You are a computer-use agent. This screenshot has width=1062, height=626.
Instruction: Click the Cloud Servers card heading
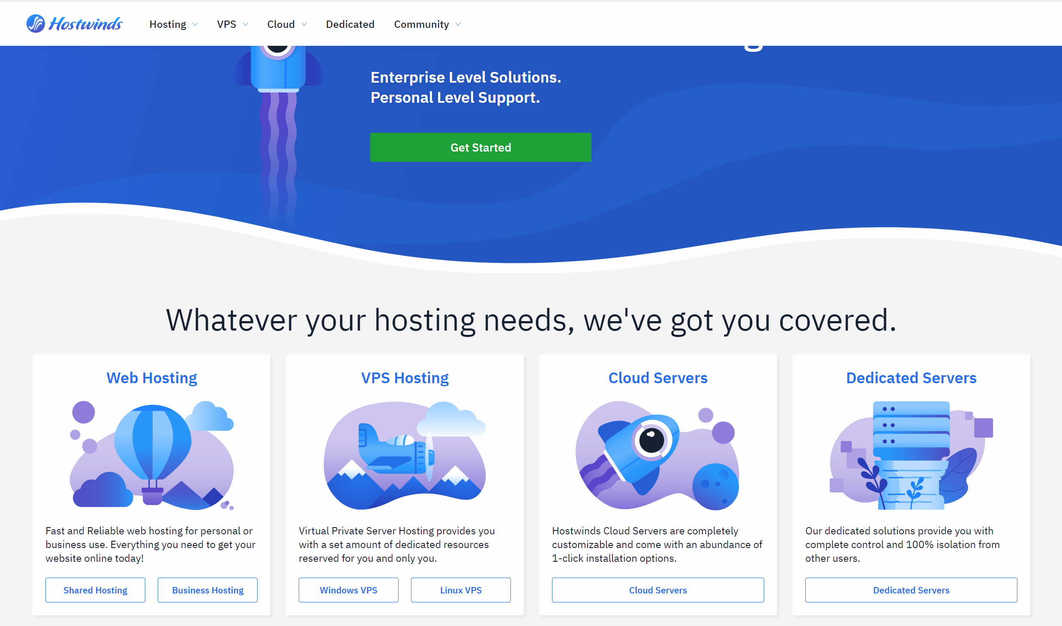[658, 378]
